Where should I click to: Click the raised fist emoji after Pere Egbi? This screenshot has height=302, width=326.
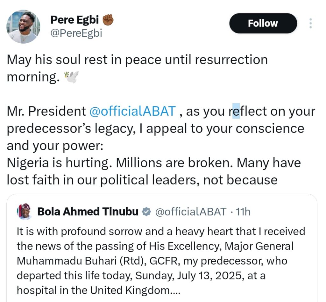[x=108, y=20]
